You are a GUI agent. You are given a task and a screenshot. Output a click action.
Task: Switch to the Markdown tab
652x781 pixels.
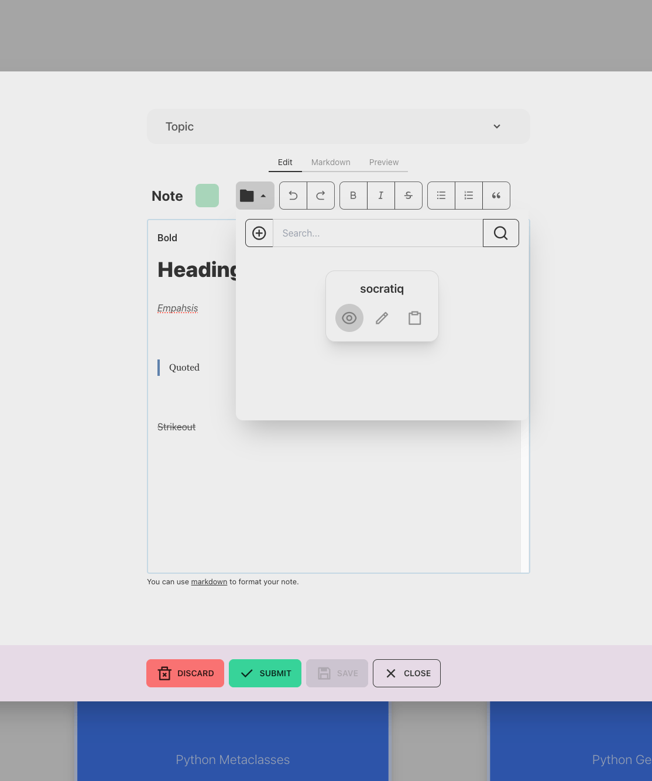(331, 162)
